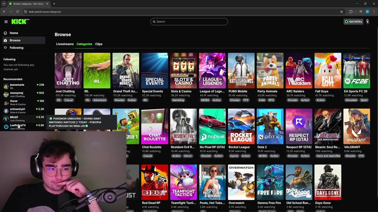Click the search magnifier icon

154,21
